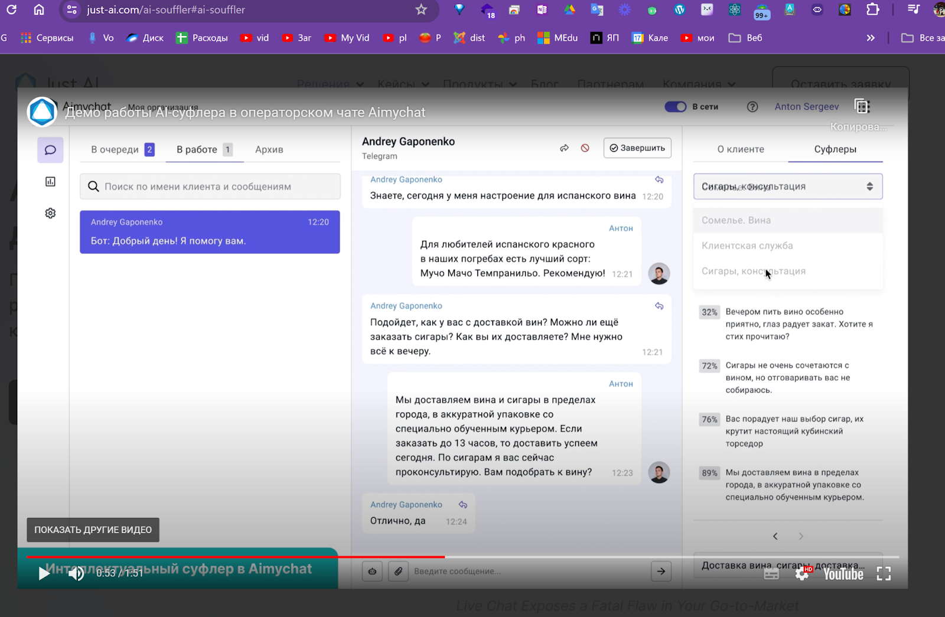Open the Google Translate extension icon
Image resolution: width=945 pixels, height=617 pixels.
(x=597, y=9)
